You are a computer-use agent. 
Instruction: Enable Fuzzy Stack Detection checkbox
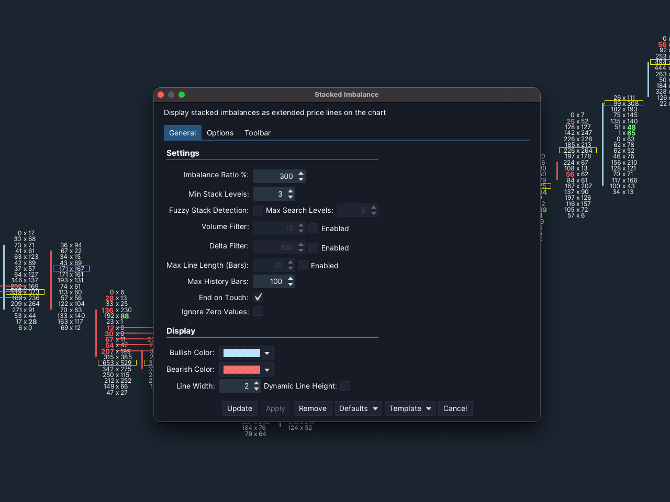pos(258,210)
